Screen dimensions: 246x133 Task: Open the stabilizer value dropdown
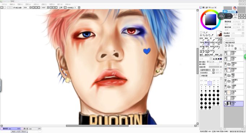tap(79, 8)
